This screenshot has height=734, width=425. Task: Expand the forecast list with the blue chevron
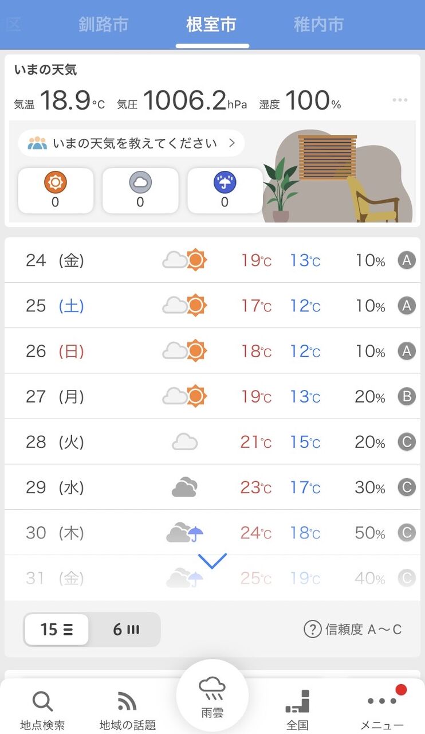tap(212, 561)
